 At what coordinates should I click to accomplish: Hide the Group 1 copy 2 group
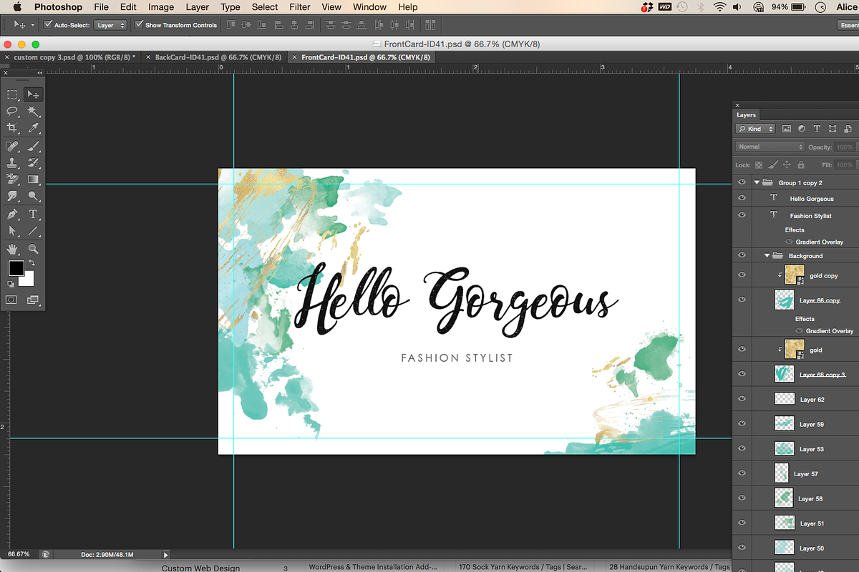point(742,182)
